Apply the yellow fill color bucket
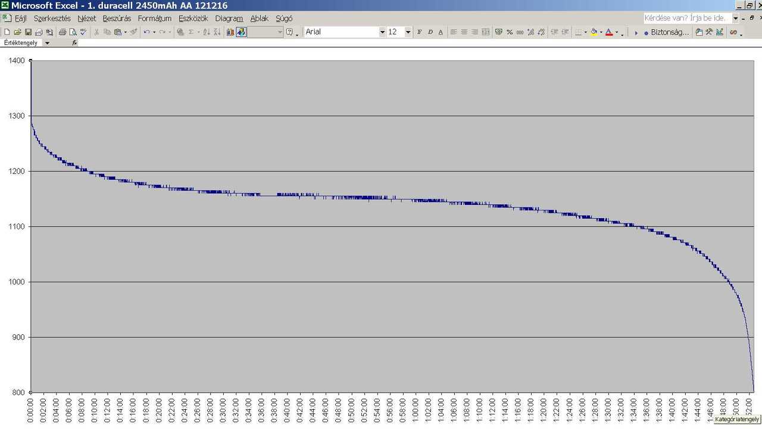The height and width of the screenshot is (429, 762). point(594,32)
